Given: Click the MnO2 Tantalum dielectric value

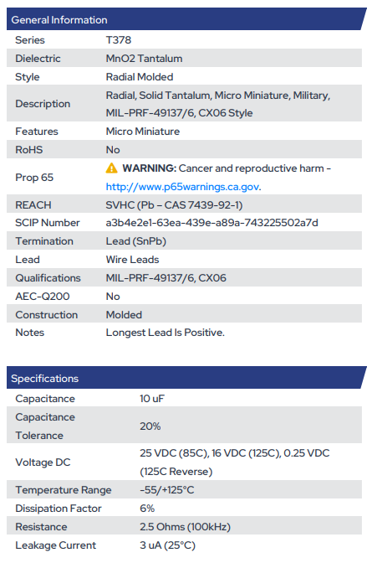Looking at the screenshot, I should click(144, 58).
